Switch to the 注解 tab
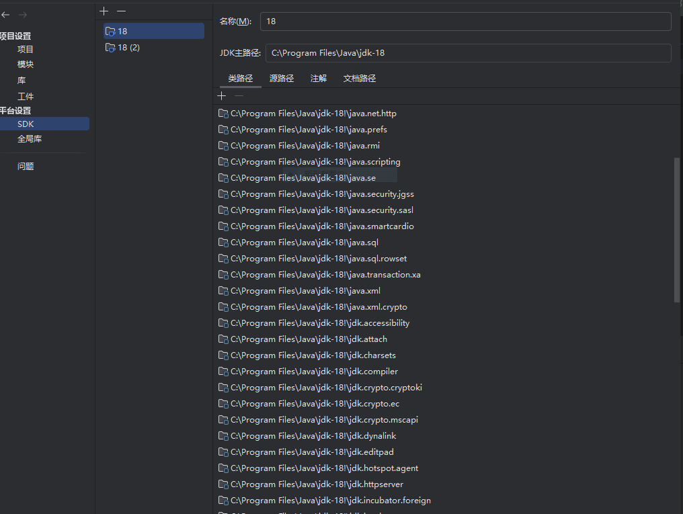Viewport: 683px width, 514px height. click(x=319, y=79)
